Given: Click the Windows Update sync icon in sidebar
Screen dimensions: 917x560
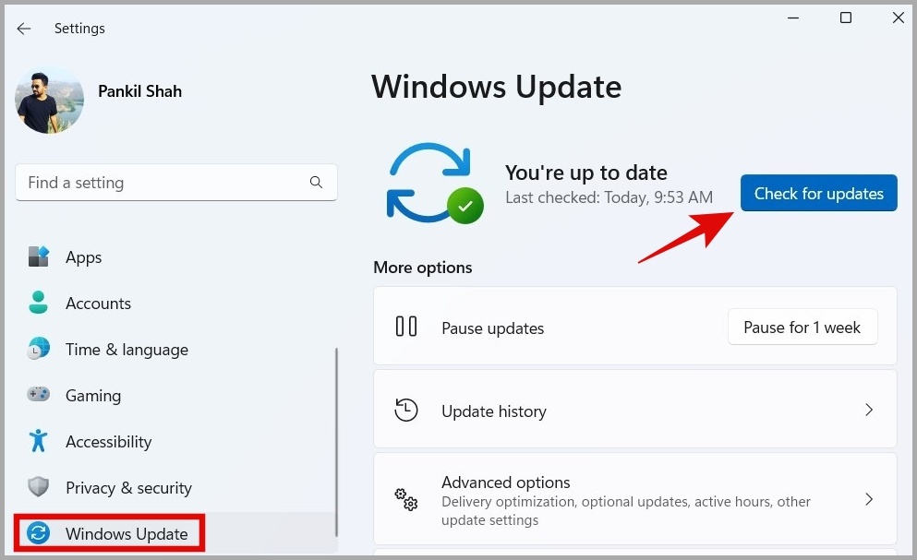Looking at the screenshot, I should (39, 533).
